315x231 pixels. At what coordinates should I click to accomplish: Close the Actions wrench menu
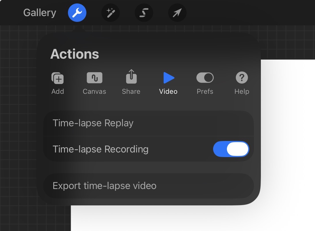77,13
